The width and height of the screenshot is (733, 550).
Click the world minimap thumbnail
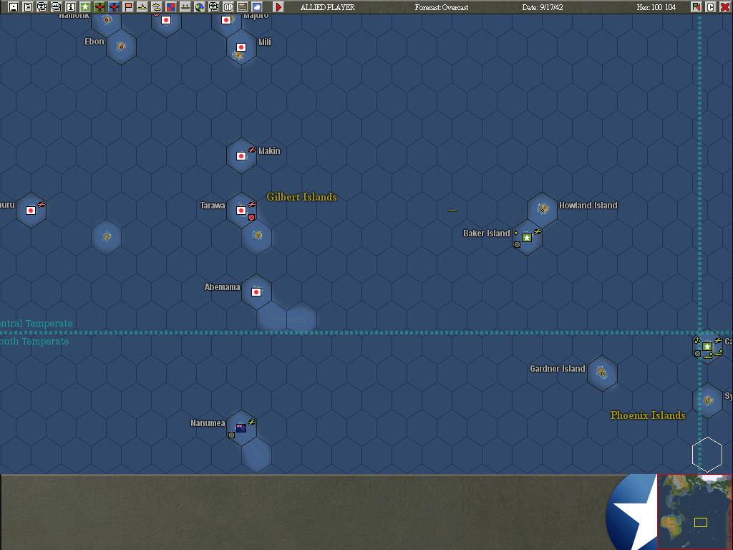tap(694, 512)
